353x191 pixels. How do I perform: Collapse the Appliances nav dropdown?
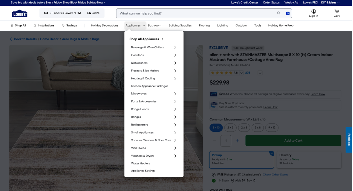(x=135, y=25)
